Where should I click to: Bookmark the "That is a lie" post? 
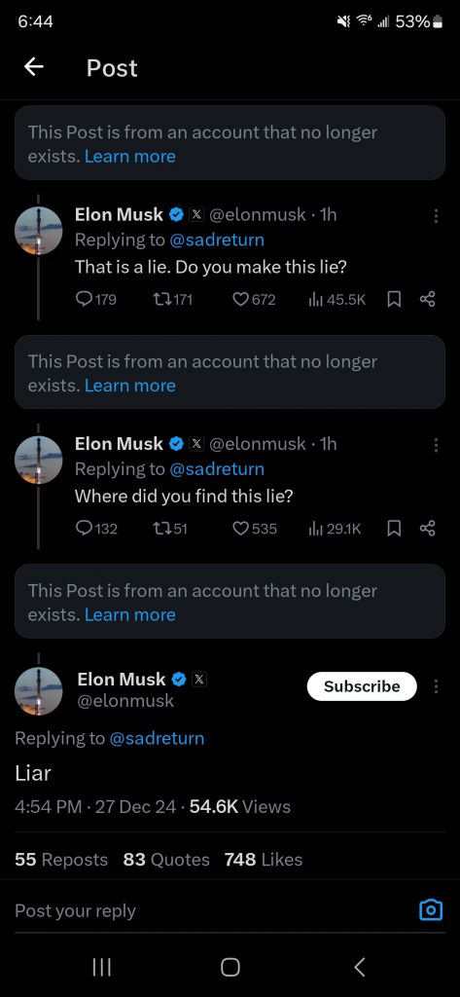[394, 300]
